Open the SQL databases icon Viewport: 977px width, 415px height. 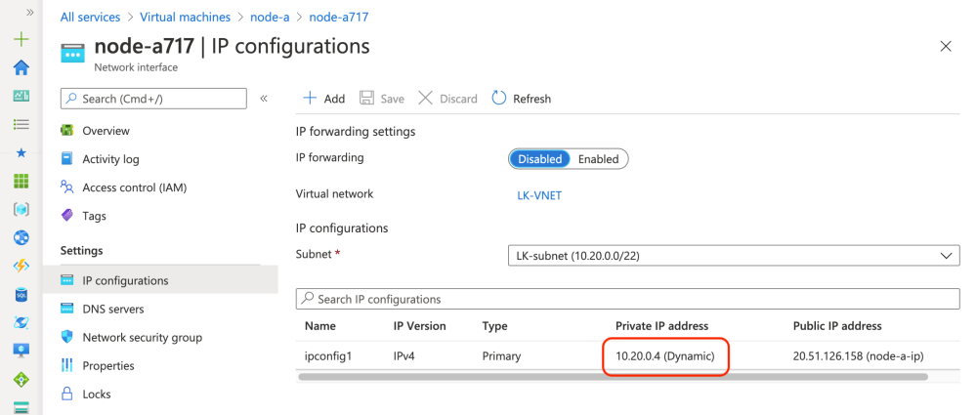21,294
